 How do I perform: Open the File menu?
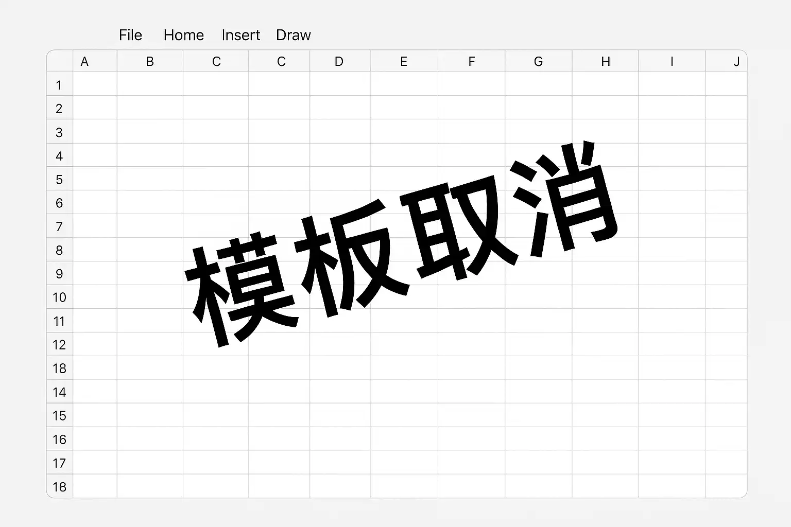pos(130,35)
